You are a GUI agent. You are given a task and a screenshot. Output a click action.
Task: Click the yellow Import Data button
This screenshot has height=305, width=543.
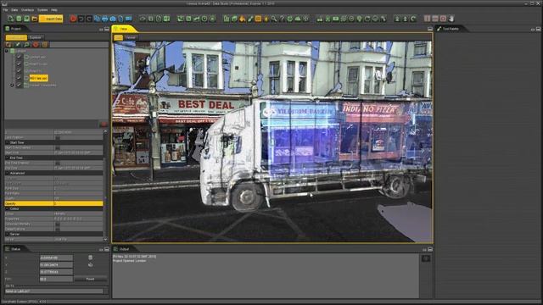51,19
